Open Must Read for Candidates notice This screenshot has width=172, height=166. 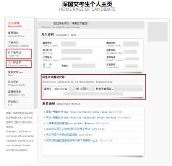88,118
